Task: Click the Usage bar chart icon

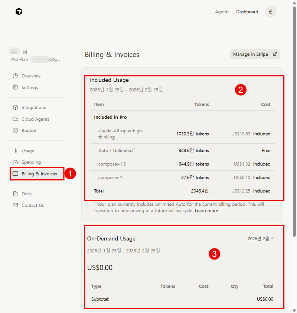Action: click(15, 150)
